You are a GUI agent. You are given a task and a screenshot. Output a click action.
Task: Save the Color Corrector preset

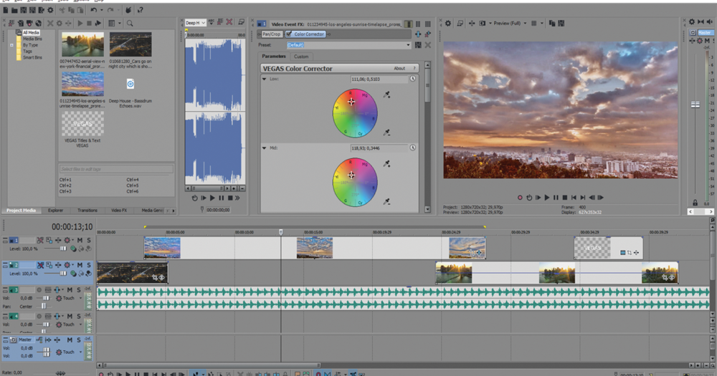click(417, 45)
